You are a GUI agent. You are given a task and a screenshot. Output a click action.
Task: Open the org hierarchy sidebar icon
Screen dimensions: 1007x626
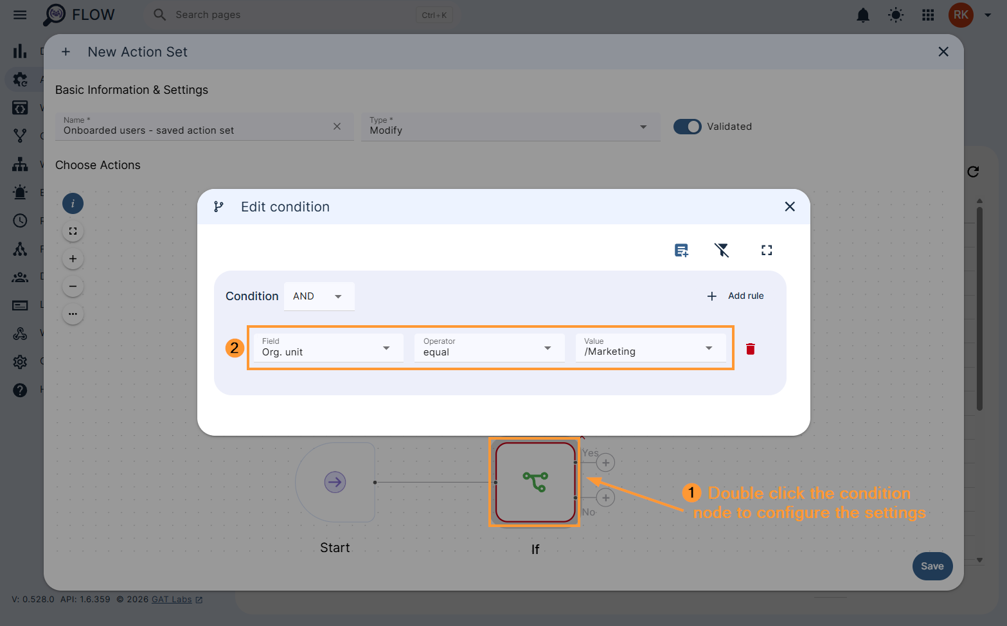[x=20, y=164]
